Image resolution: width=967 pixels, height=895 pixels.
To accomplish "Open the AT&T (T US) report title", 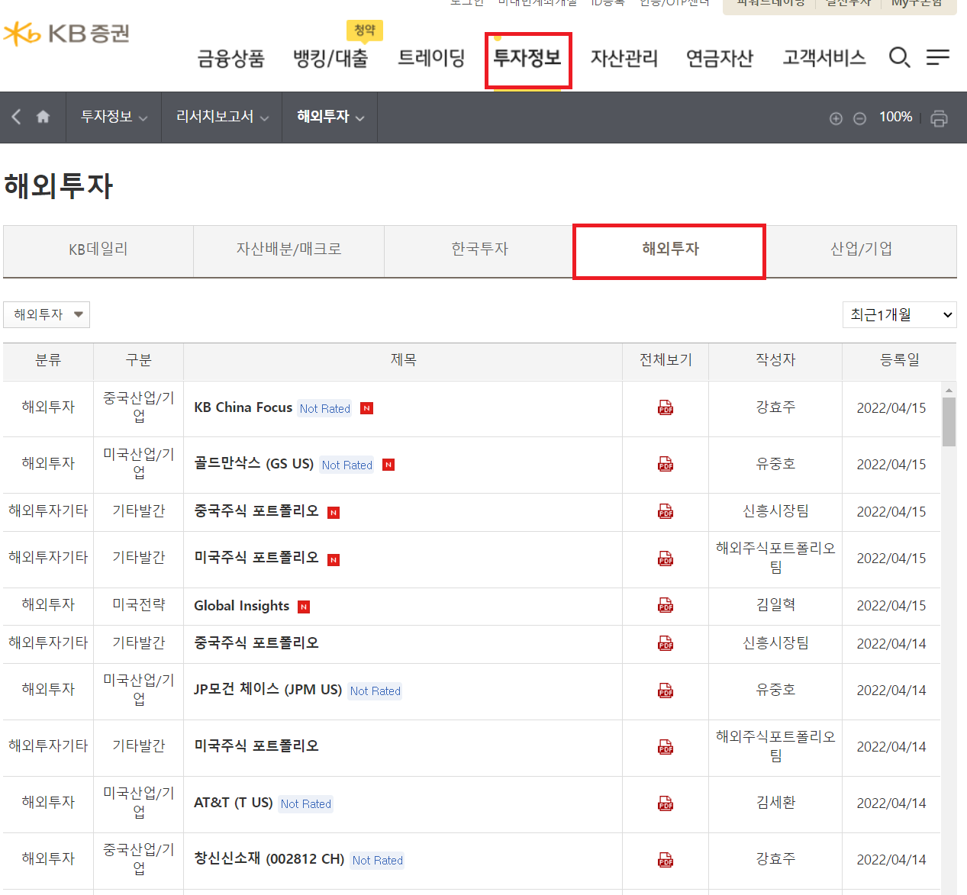I will pyautogui.click(x=233, y=803).
